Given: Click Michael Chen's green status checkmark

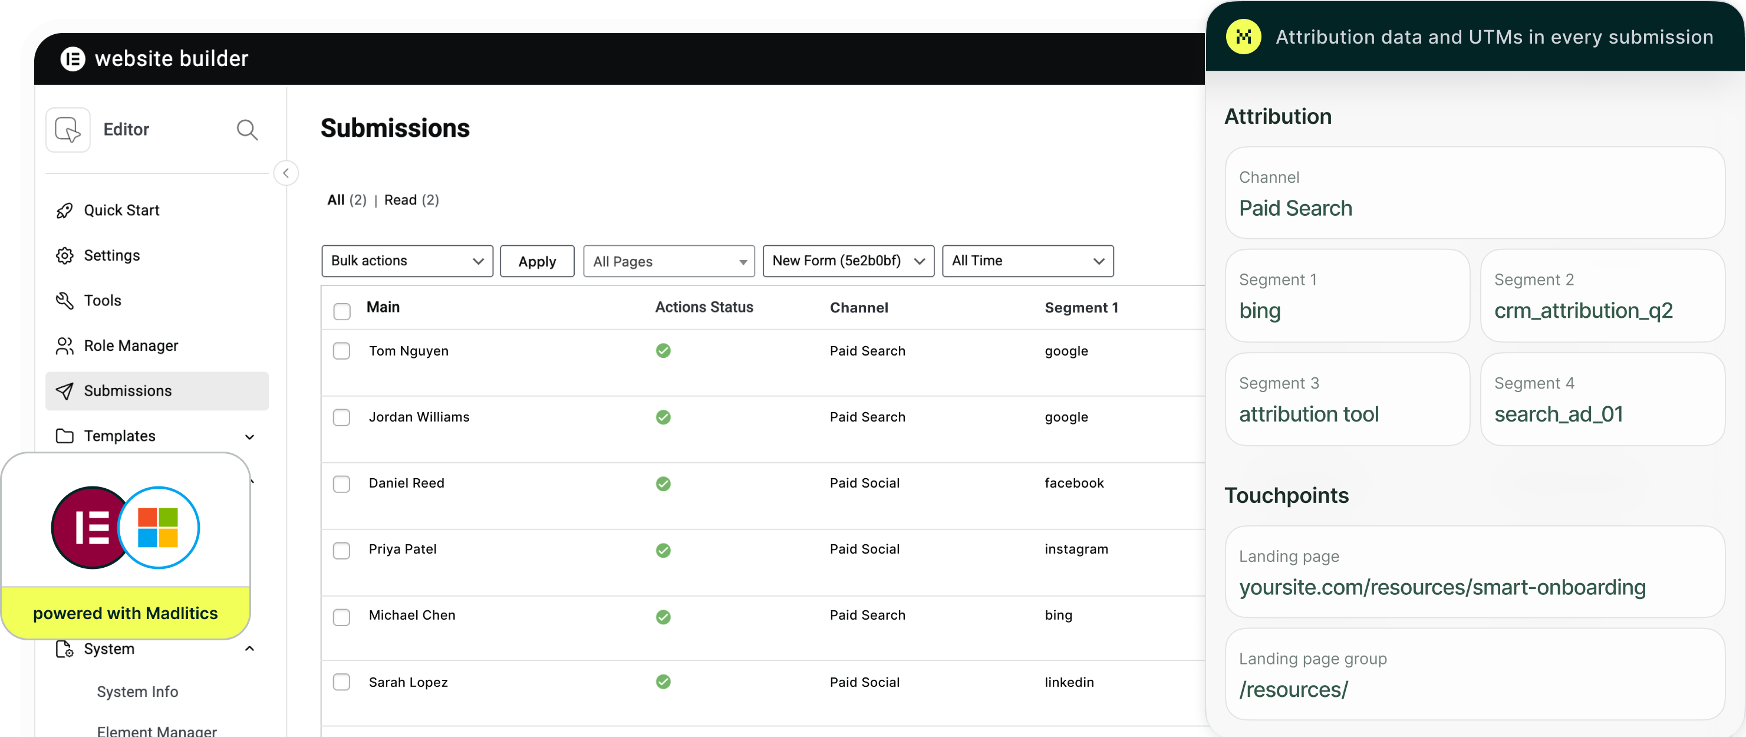Looking at the screenshot, I should tap(664, 616).
